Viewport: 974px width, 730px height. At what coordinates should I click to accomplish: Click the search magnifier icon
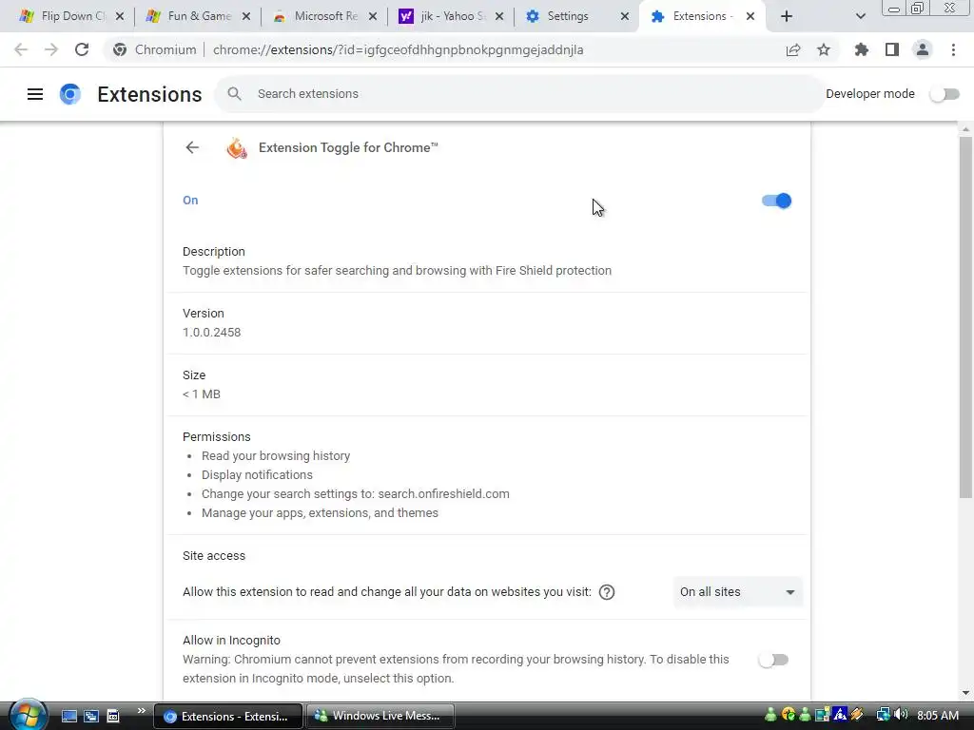pos(234,94)
